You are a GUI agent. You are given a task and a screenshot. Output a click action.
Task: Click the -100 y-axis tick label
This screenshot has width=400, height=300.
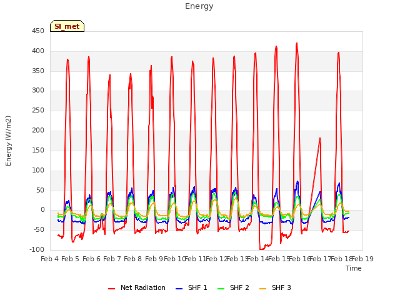[37, 249]
